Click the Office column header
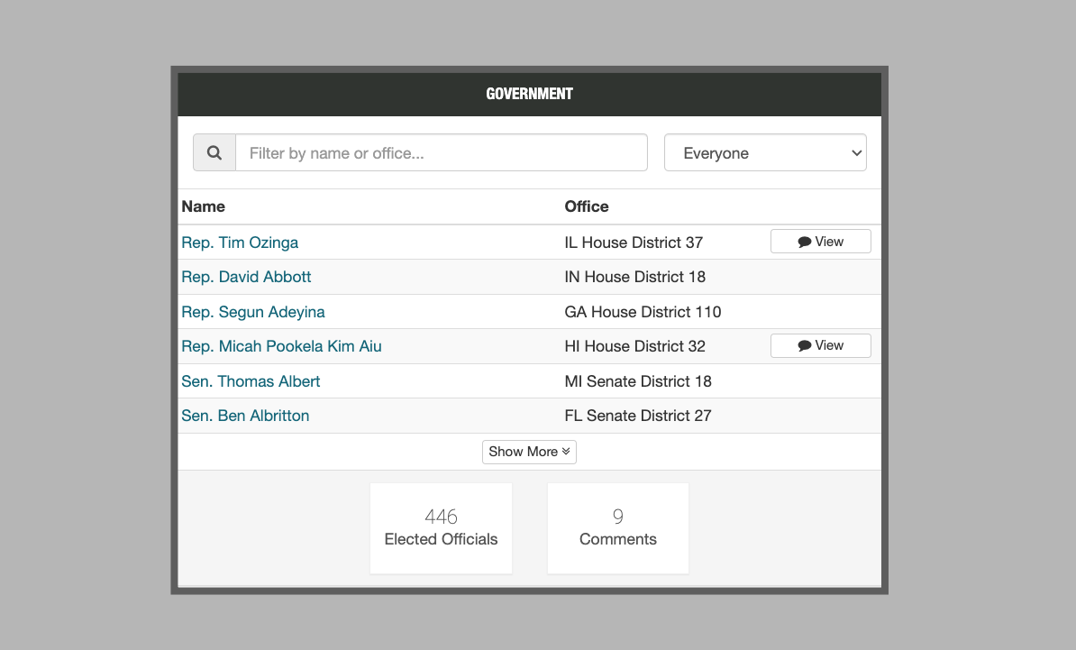 pos(587,206)
